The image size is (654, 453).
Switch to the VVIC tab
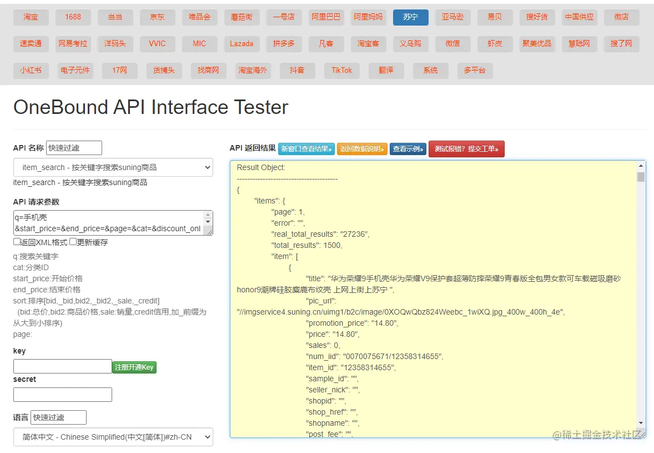[x=157, y=44]
